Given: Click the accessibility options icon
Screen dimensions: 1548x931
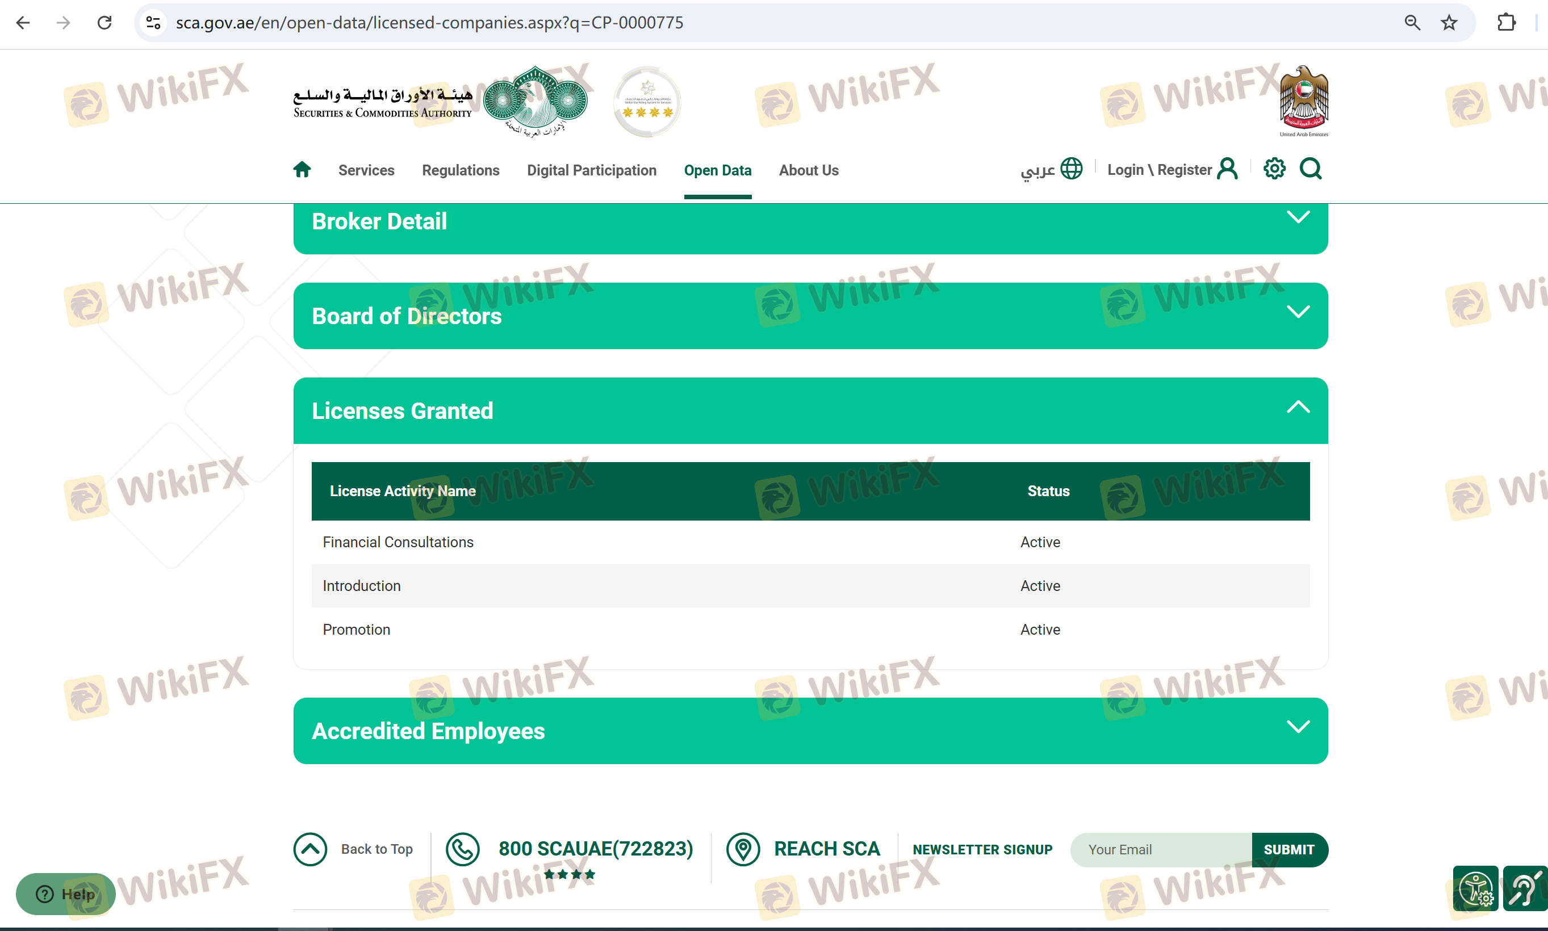Looking at the screenshot, I should point(1475,888).
